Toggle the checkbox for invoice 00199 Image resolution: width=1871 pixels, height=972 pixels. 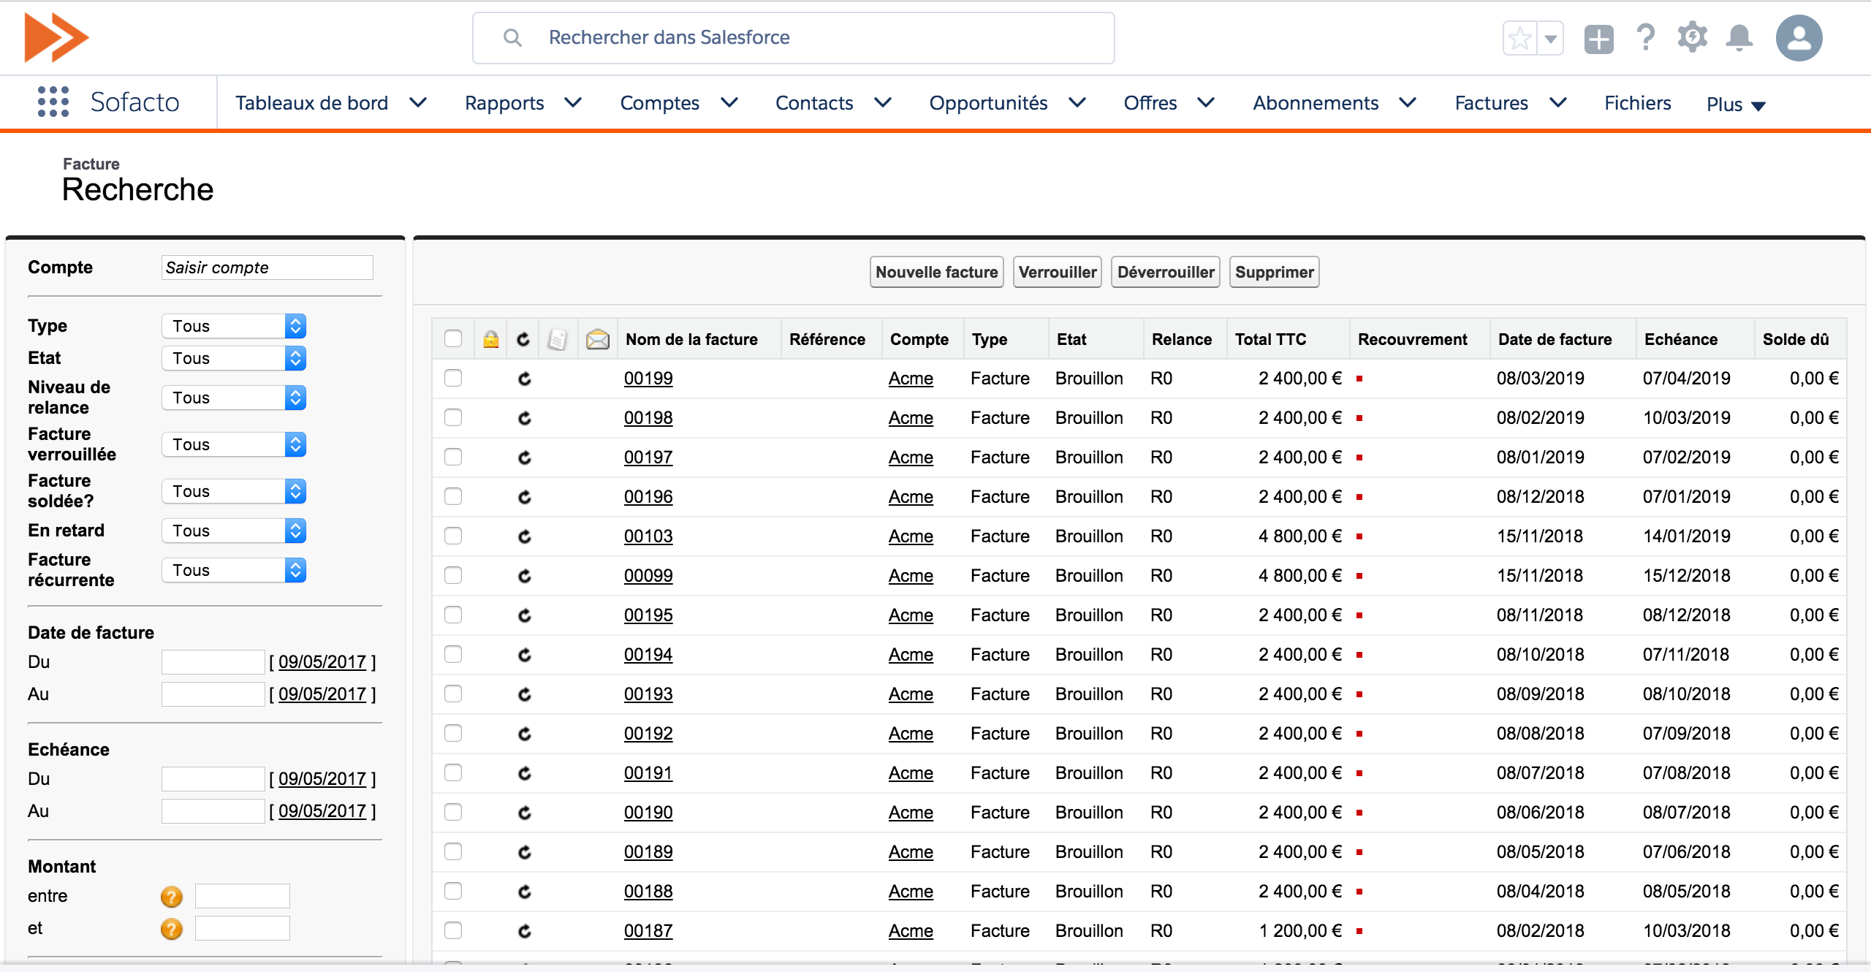tap(454, 379)
